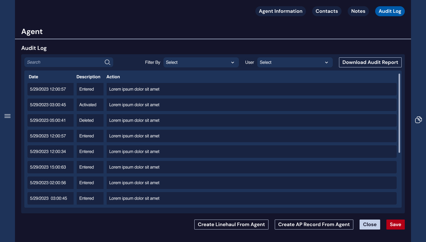426x242 pixels.
Task: Click action text in 12:00:34 row
Action: pos(134,152)
